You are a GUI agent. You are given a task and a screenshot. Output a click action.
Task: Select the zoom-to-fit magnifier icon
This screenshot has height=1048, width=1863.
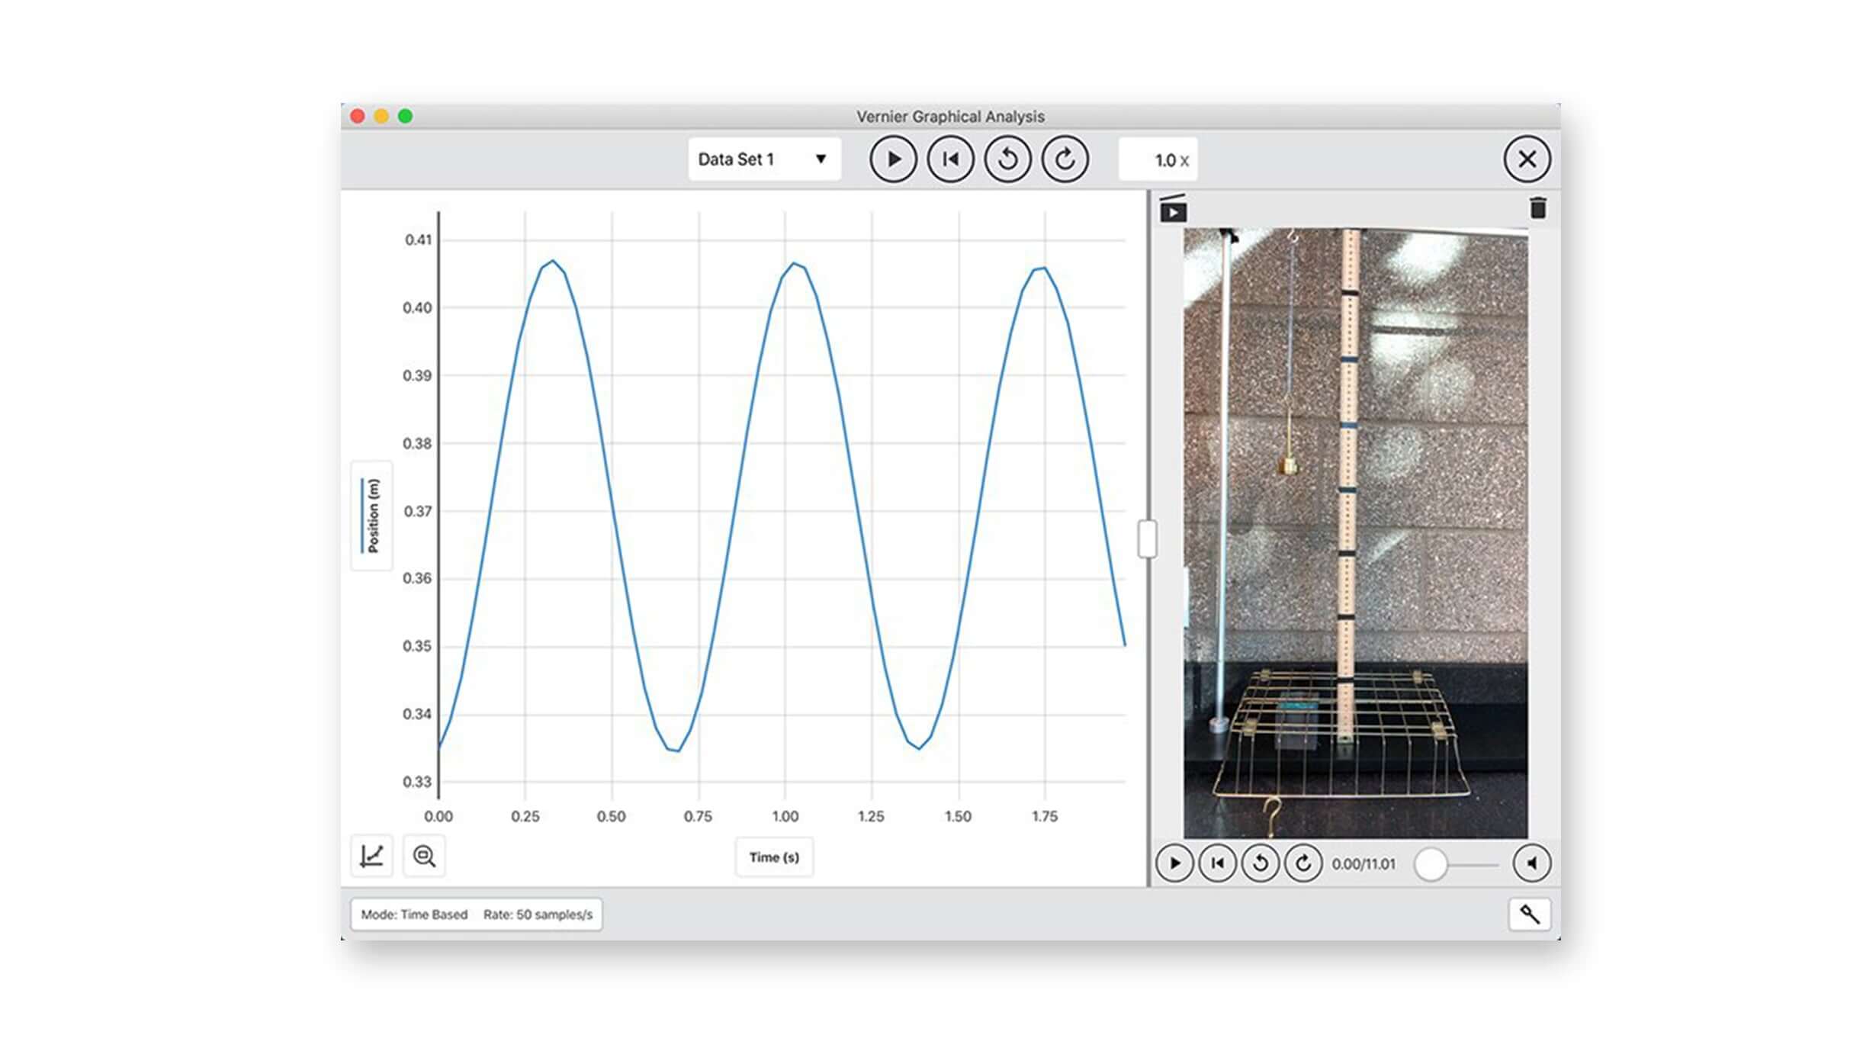click(424, 857)
